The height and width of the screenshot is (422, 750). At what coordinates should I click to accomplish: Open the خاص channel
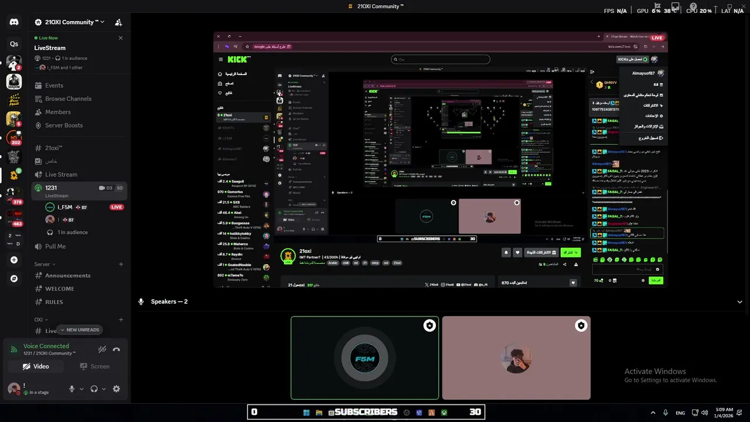click(x=79, y=161)
